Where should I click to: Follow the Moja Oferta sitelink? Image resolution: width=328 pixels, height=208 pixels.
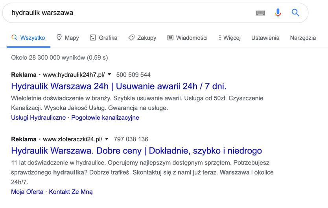point(27,192)
